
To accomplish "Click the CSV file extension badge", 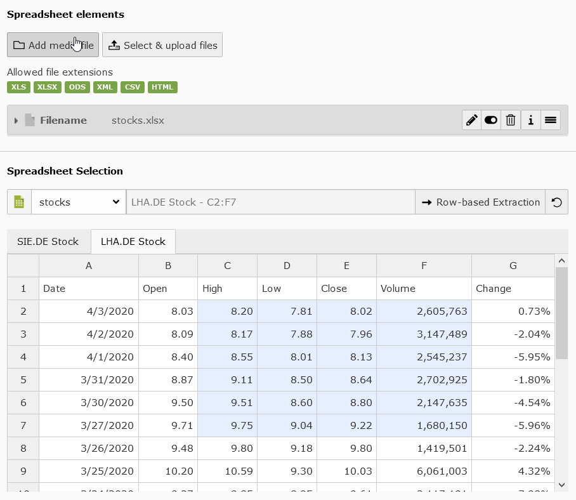I will click(132, 87).
